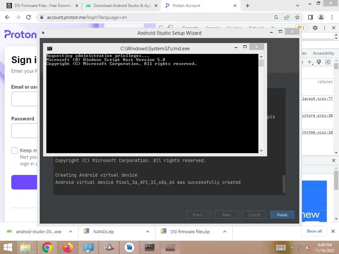Close the downloads bar

333,231
